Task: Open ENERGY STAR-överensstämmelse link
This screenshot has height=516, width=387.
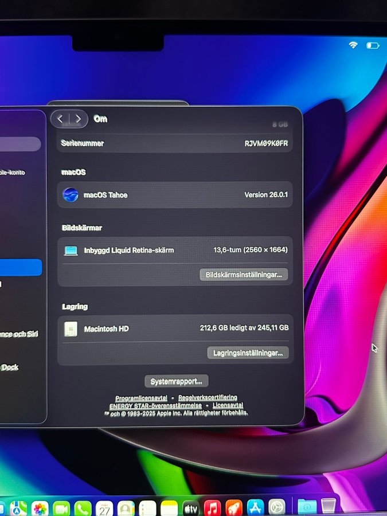Action: (155, 405)
